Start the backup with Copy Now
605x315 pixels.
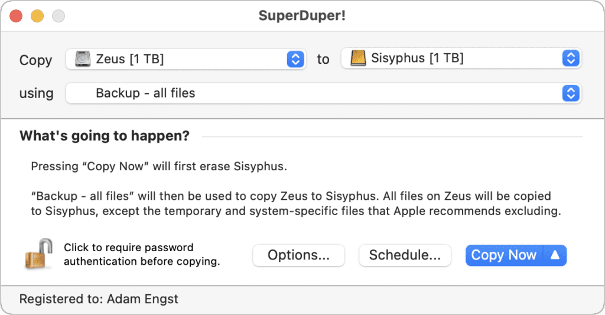tap(503, 255)
